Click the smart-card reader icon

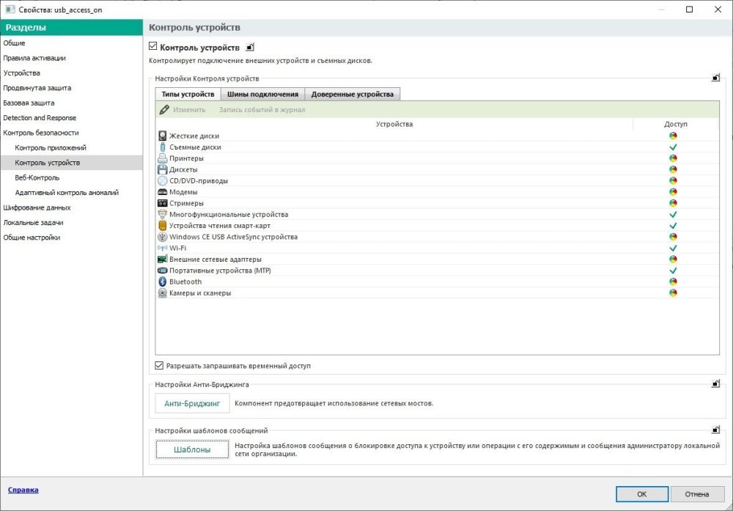162,225
